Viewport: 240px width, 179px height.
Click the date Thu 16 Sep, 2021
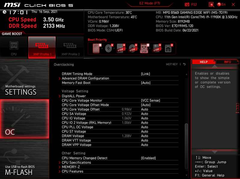(44, 12)
